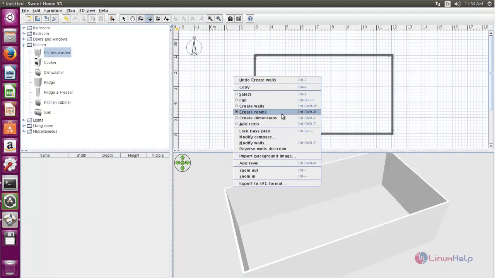This screenshot has width=495, height=278.
Task: Open the Furniture menu
Action: 53,10
